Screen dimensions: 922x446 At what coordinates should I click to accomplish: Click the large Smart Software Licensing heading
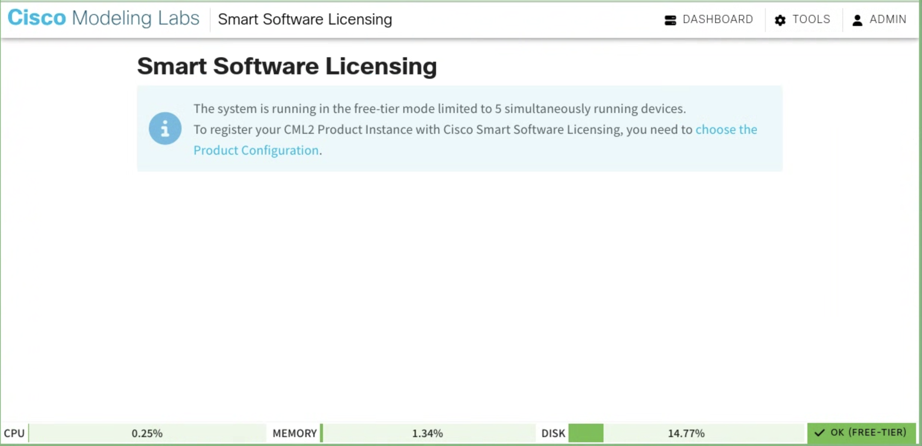point(287,66)
